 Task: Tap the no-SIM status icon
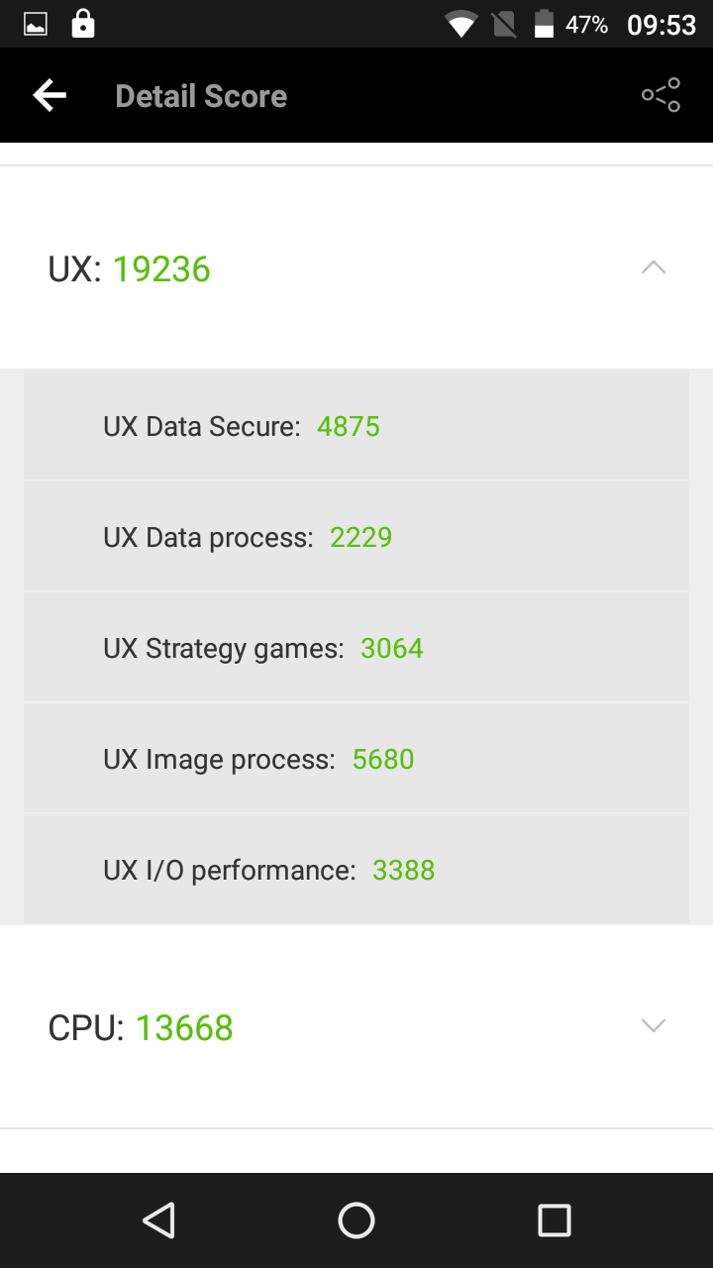pos(504,25)
